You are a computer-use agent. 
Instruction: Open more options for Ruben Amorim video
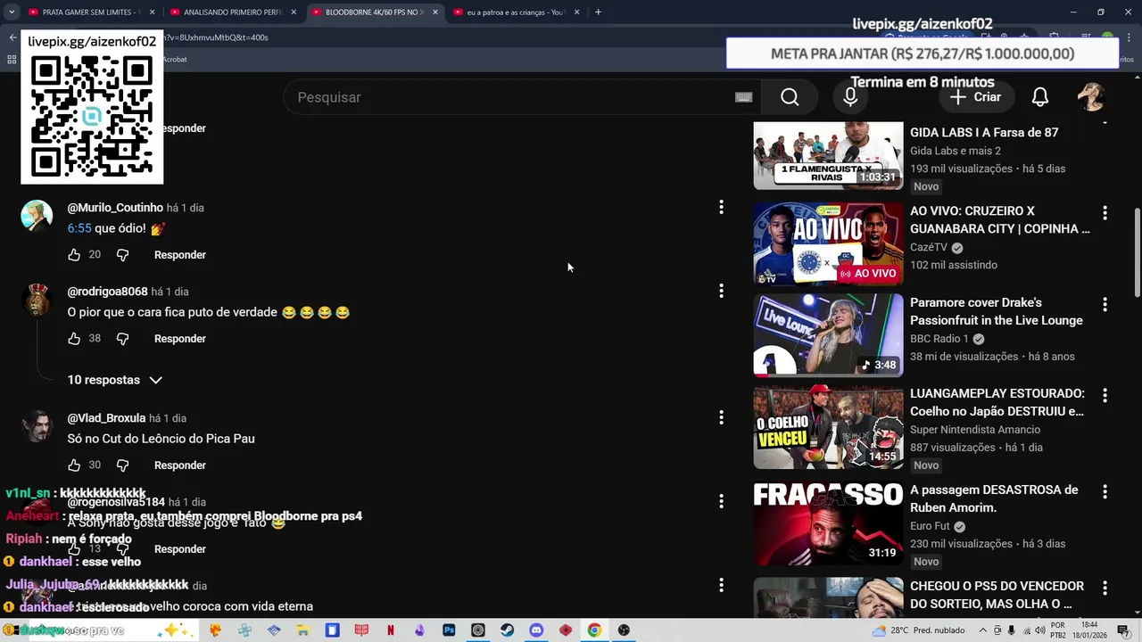tap(1105, 491)
